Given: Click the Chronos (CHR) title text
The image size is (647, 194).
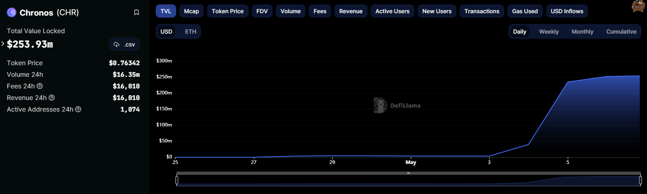Looking at the screenshot, I should (49, 12).
